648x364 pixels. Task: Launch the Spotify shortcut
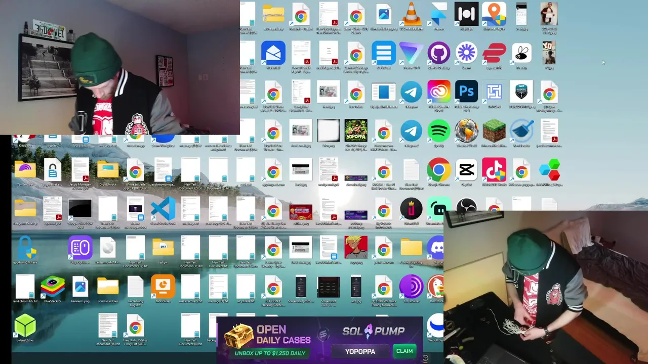438,131
